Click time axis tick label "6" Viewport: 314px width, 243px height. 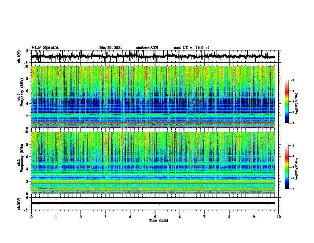point(180,217)
